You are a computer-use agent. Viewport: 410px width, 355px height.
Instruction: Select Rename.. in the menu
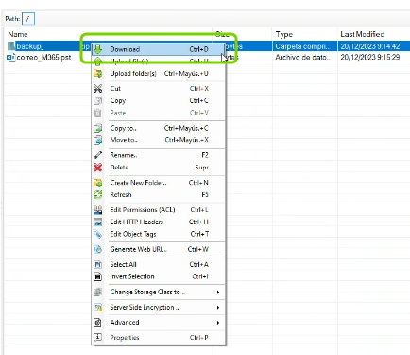click(x=159, y=155)
